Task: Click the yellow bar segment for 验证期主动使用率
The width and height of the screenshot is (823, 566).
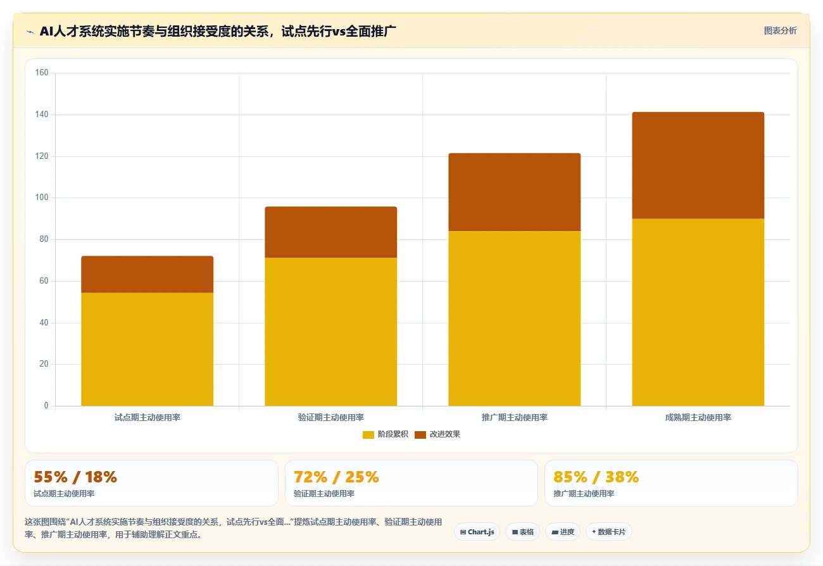Action: pos(330,332)
